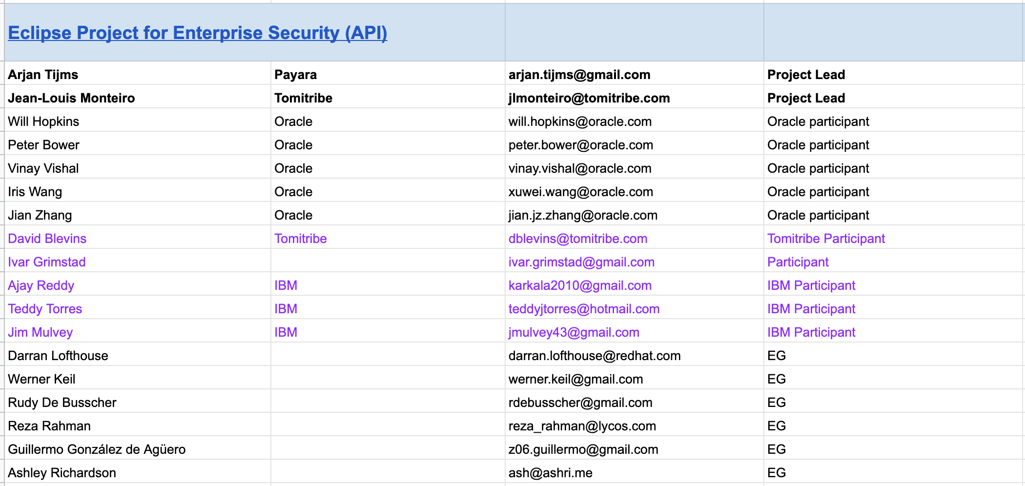
Task: Click the reza_rahman@lycos.com email cell
Action: pyautogui.click(x=582, y=426)
